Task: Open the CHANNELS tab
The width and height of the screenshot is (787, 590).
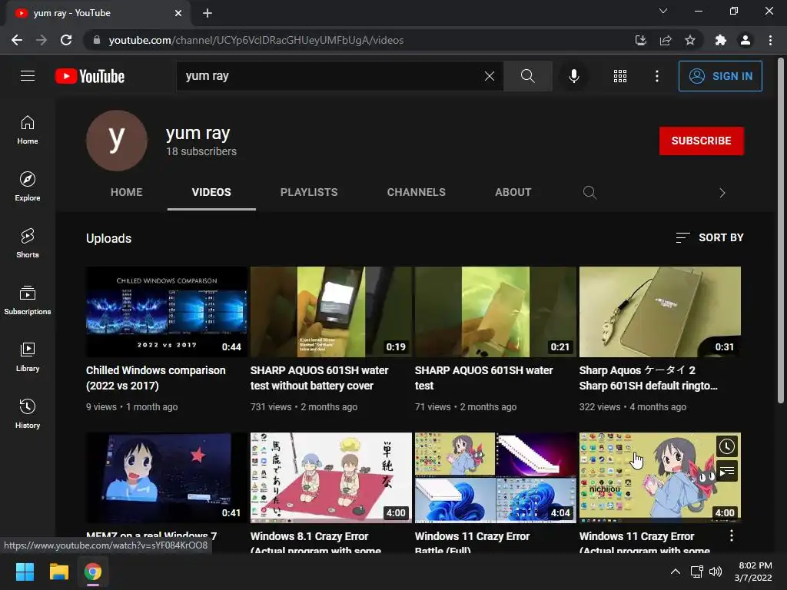Action: (416, 192)
